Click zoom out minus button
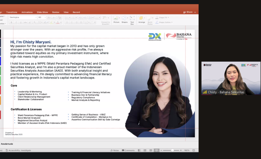261x159 pixels. [161, 150]
